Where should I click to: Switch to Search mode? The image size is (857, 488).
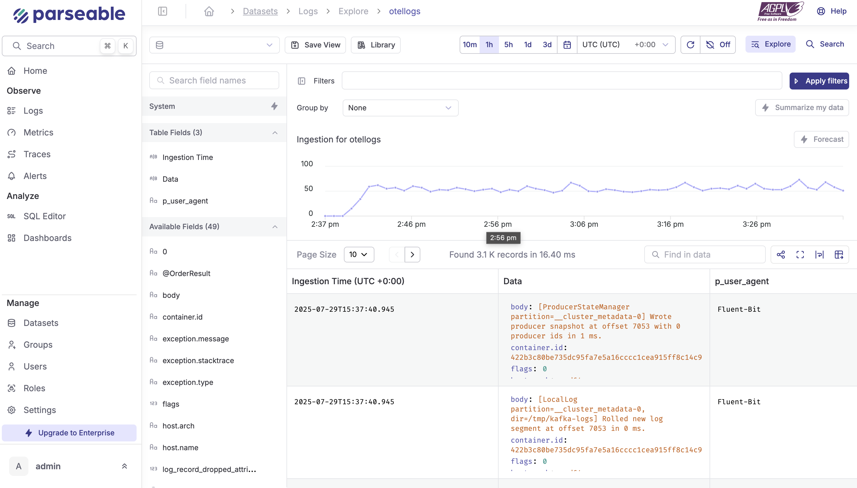pos(825,44)
